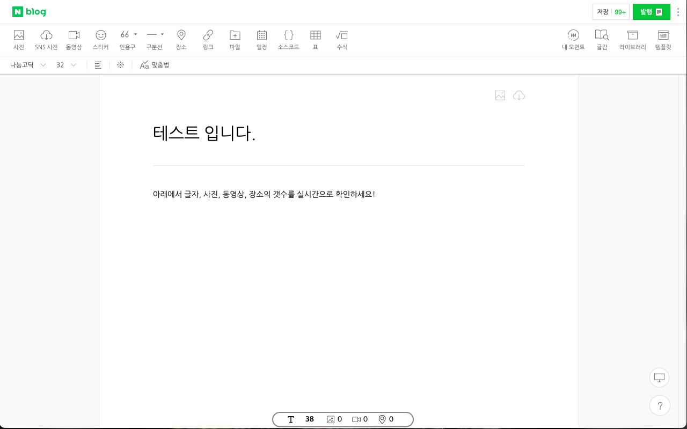Run the 맞춤법 spell check

pyautogui.click(x=155, y=65)
